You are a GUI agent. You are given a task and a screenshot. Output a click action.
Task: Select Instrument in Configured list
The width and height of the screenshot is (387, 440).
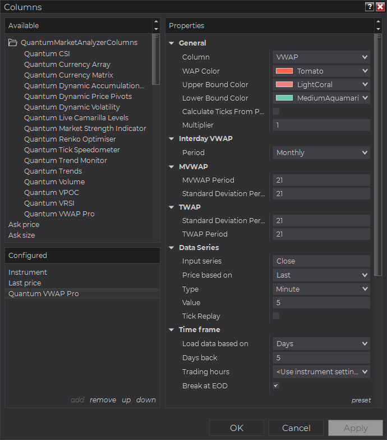click(x=27, y=272)
